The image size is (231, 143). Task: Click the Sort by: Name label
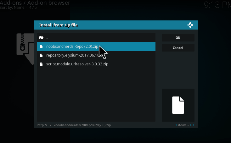pos(12,8)
